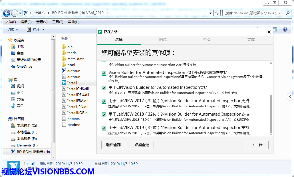Expand the address bar history dropdown arrow
The width and height of the screenshot is (294, 177).
(x=210, y=13)
